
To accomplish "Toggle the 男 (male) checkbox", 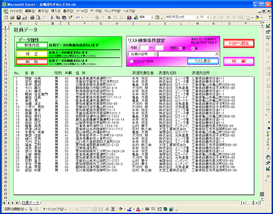I will click(x=180, y=48).
